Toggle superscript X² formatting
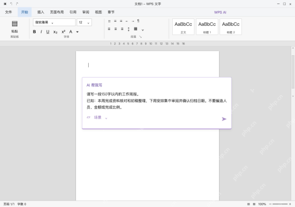The image size is (295, 207). 63,32
